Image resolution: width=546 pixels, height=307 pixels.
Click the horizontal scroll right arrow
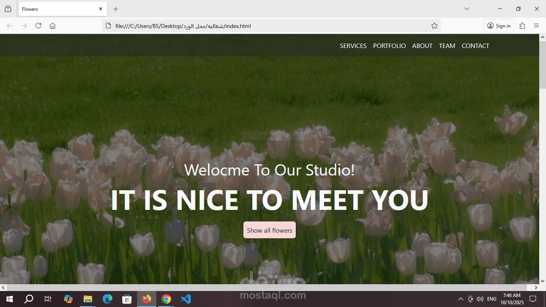coord(536,287)
